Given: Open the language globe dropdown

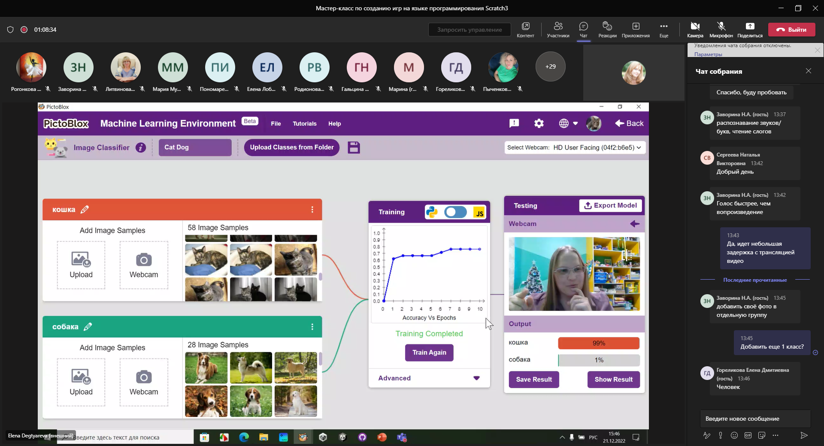Looking at the screenshot, I should click(568, 124).
